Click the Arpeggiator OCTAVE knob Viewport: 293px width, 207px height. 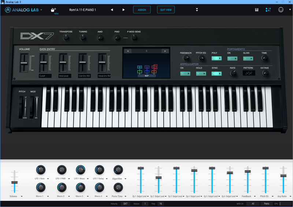[265, 73]
